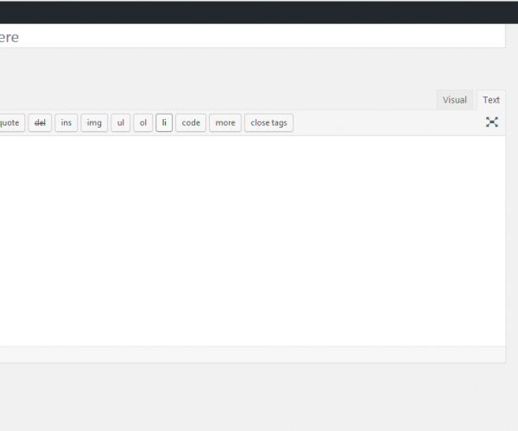Click empty quicktags toolbar space after close tags
Viewport: 518px width, 431px height.
[388, 122]
